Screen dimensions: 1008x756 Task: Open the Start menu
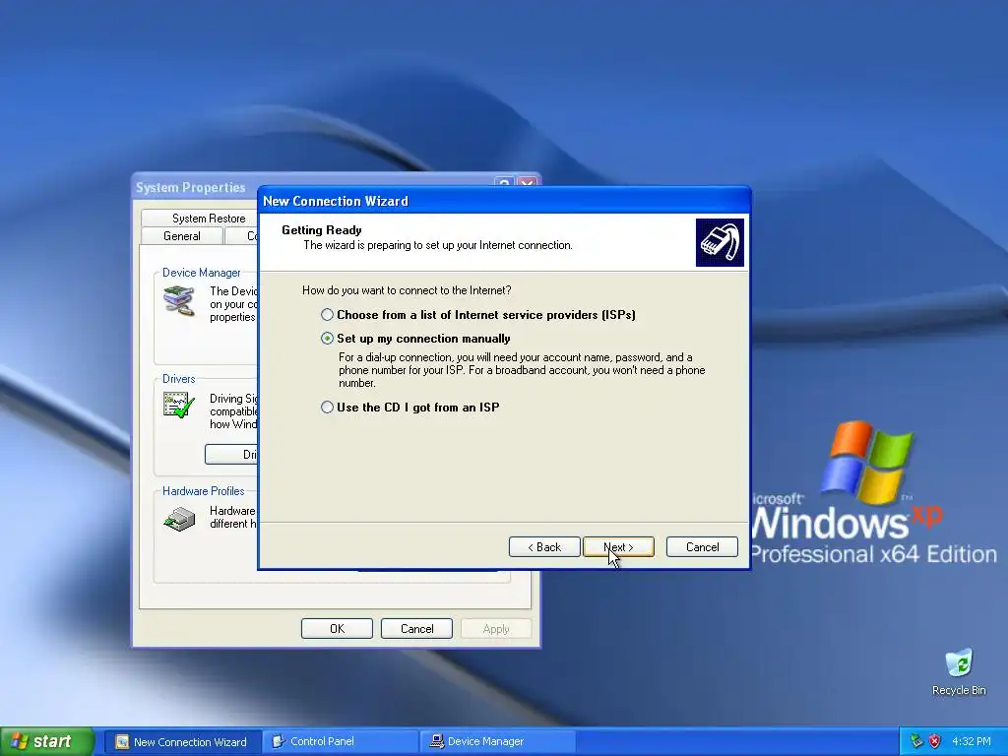[x=47, y=741]
